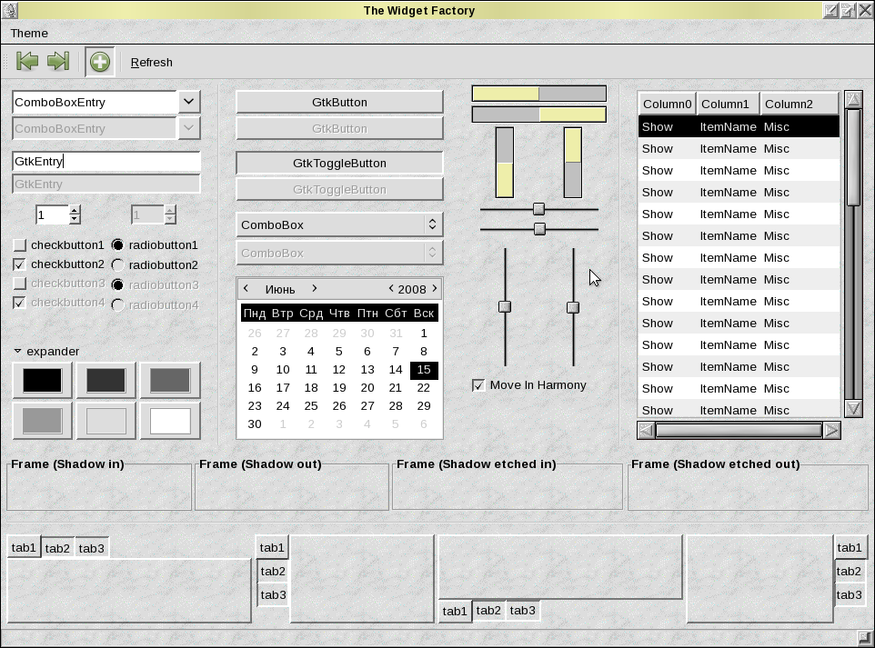This screenshot has height=648, width=875.
Task: Click the tree list scroll down arrow
Action: 853,409
